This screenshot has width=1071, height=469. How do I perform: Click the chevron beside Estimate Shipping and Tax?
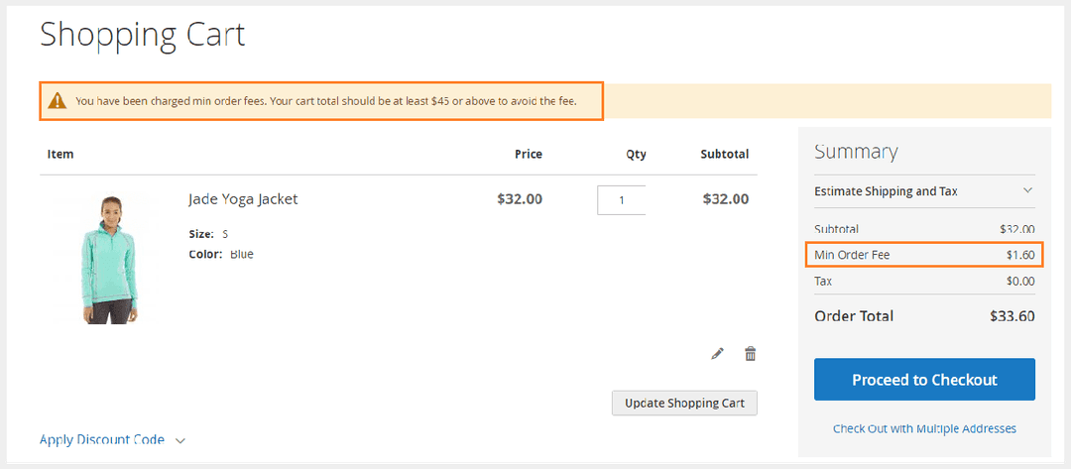click(1027, 190)
